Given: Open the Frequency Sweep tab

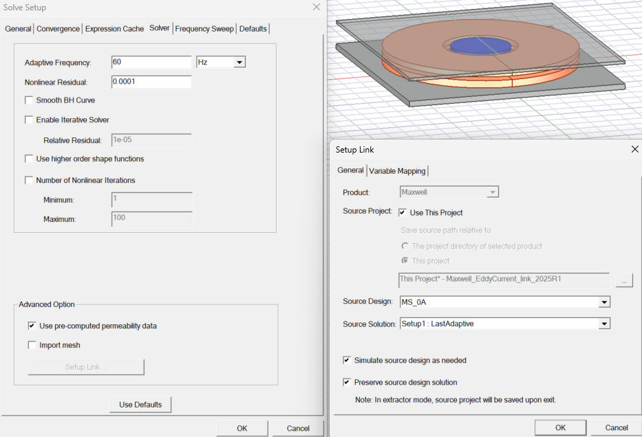Looking at the screenshot, I should 204,29.
